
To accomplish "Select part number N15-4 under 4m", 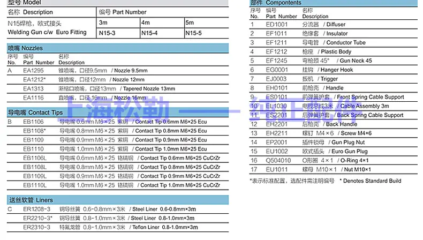I will pyautogui.click(x=149, y=33).
